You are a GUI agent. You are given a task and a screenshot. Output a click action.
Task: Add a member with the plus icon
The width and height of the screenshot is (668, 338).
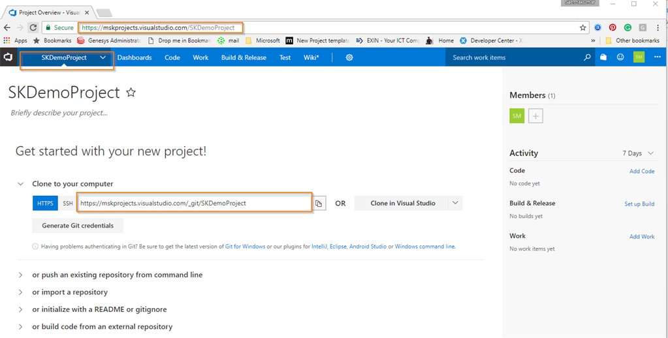[x=535, y=115]
